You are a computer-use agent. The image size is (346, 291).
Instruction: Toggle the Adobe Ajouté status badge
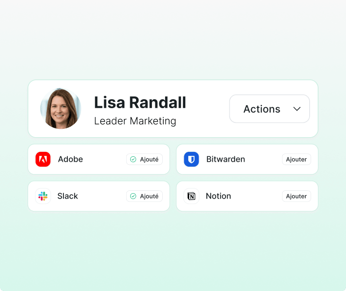[144, 159]
